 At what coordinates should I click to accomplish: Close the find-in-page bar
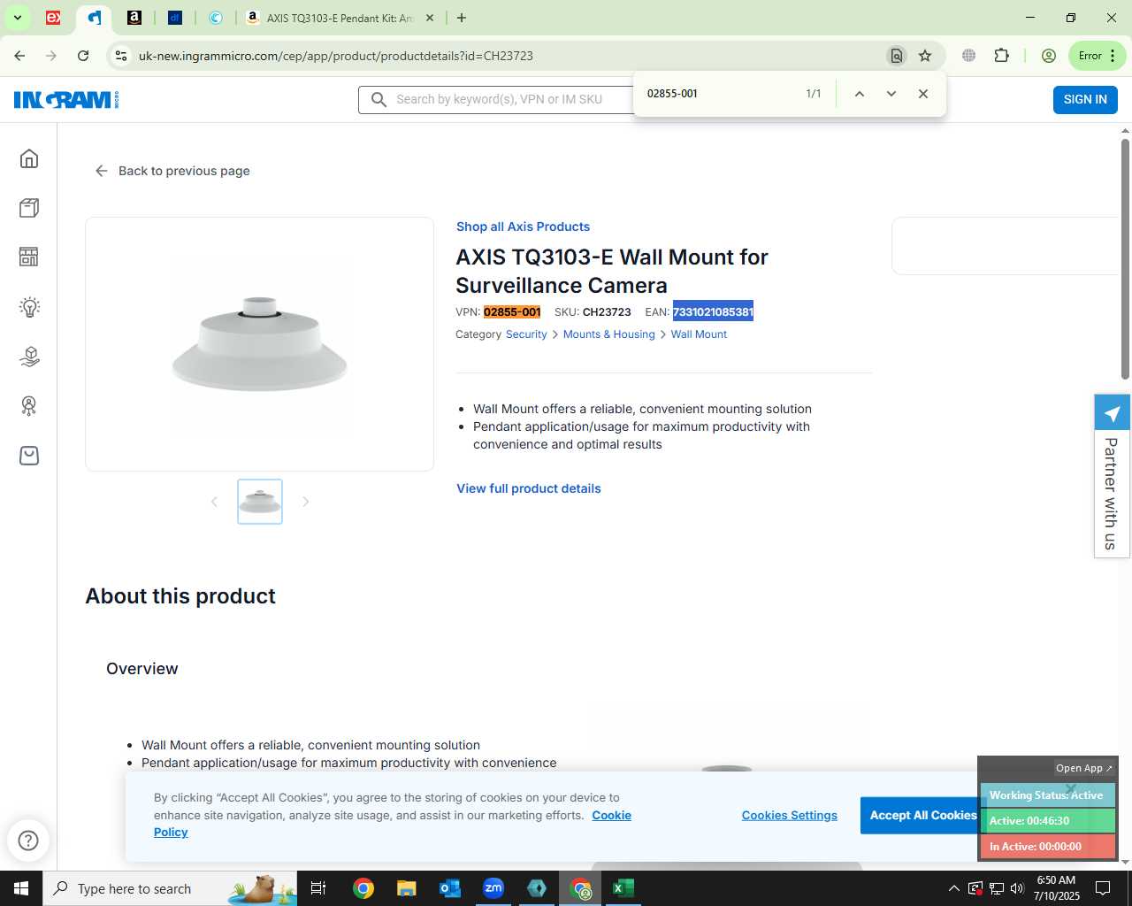tap(923, 94)
